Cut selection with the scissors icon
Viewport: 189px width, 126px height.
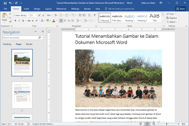[10, 14]
